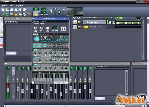The image size is (149, 107).
Task: Add new beat/bassline green icon
Action: point(117,18)
